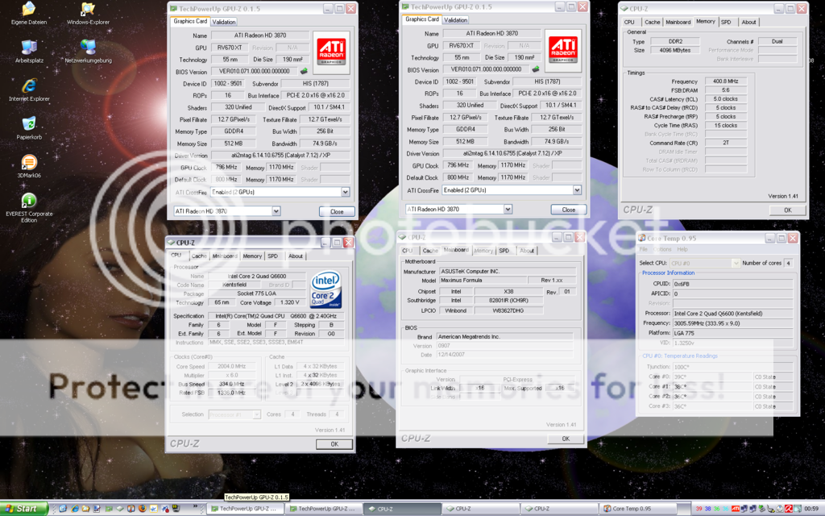Screen dimensions: 825x516
Task: Open EVEREST Corporate Edition desktop icon
Action: (x=29, y=207)
